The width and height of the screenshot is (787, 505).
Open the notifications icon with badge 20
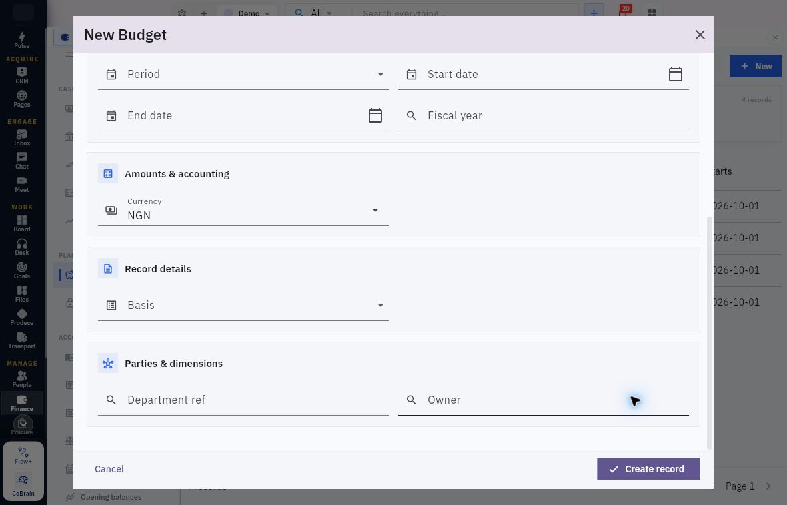tap(624, 12)
